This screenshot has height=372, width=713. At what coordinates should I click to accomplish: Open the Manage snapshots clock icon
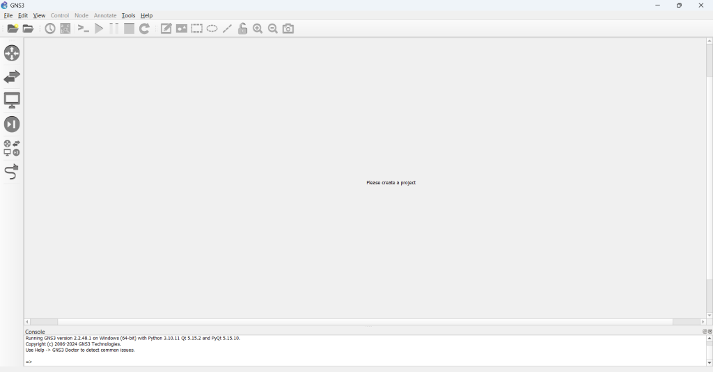(x=50, y=29)
